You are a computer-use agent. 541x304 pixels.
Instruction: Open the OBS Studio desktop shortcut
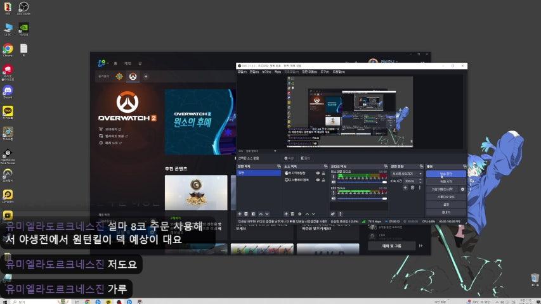point(23,8)
